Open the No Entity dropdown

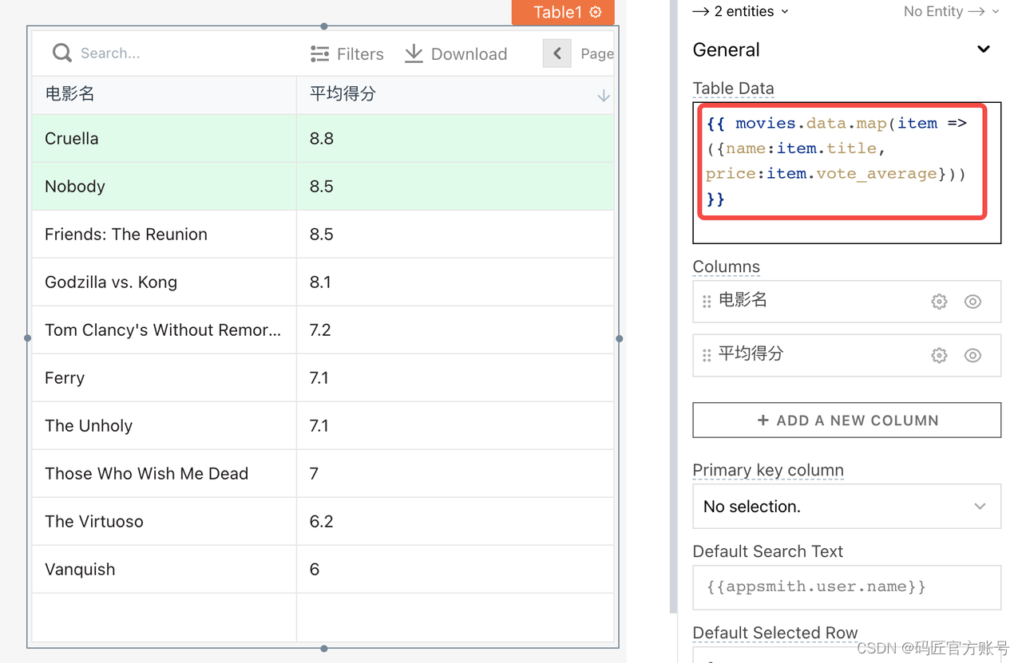click(951, 11)
